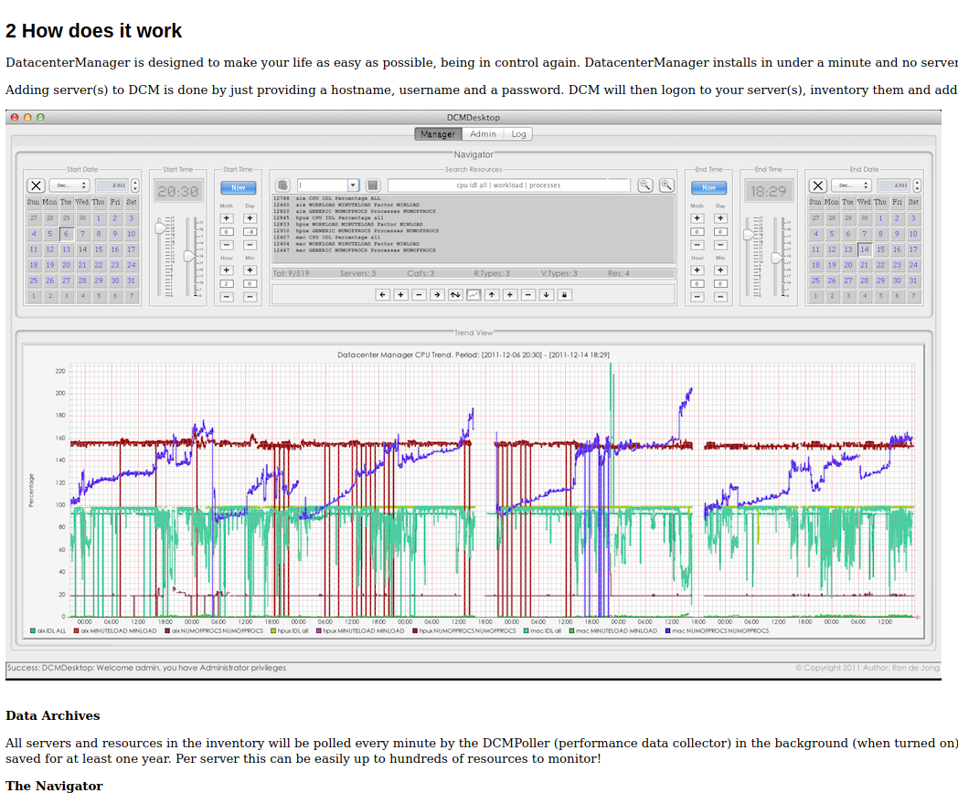Screen dimensions: 958x793
Task: Switch to the Admin tab
Action: tap(483, 134)
